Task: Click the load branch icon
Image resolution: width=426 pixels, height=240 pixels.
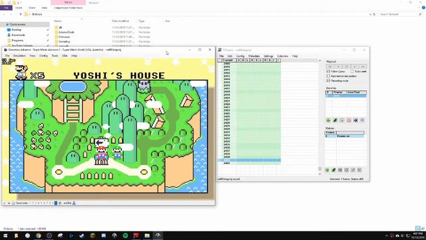Action: tap(341, 120)
